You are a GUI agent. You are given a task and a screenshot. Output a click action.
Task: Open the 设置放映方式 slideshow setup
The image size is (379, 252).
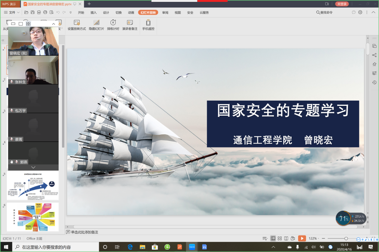coord(77,25)
